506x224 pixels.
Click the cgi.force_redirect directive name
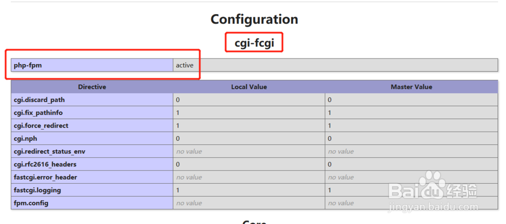[41, 126]
